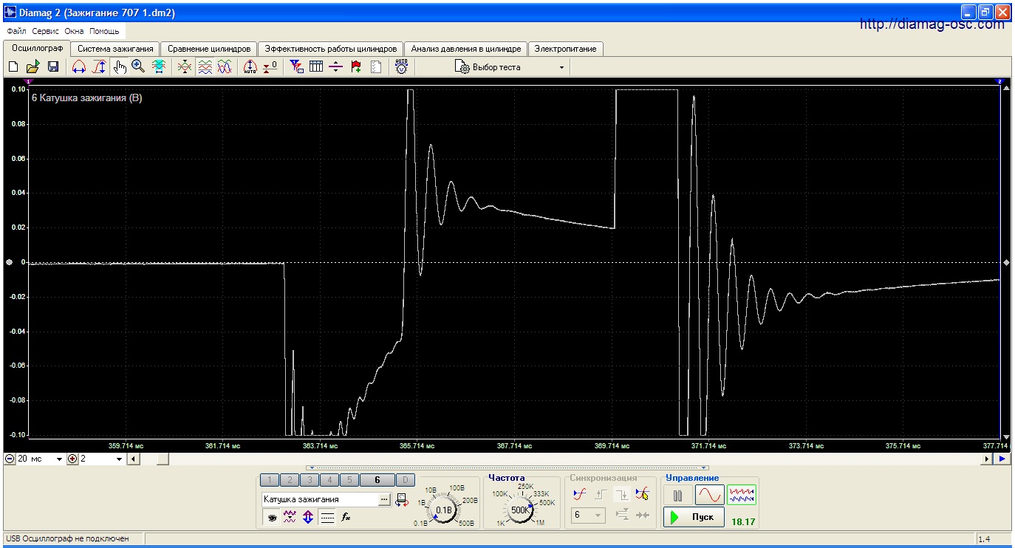This screenshot has height=548, width=1015.
Task: Click the overlapping sine waves display icon
Action: click(225, 66)
